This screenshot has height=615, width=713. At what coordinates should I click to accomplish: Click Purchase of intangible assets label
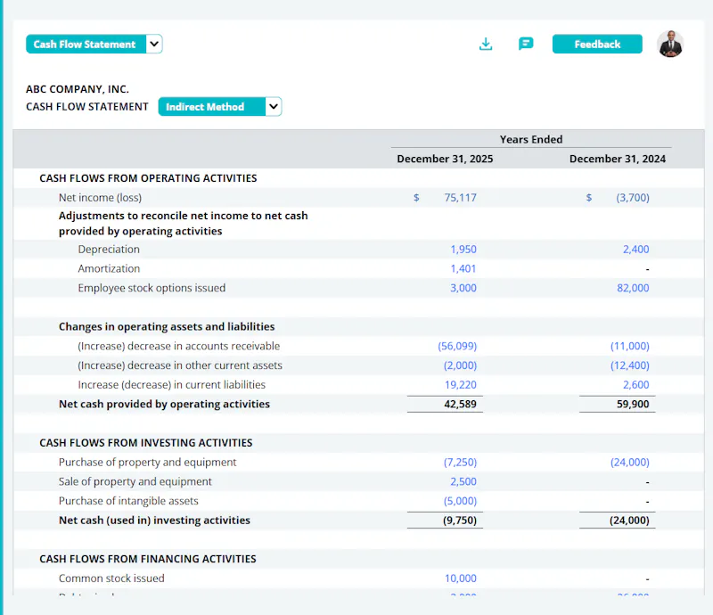tap(128, 501)
